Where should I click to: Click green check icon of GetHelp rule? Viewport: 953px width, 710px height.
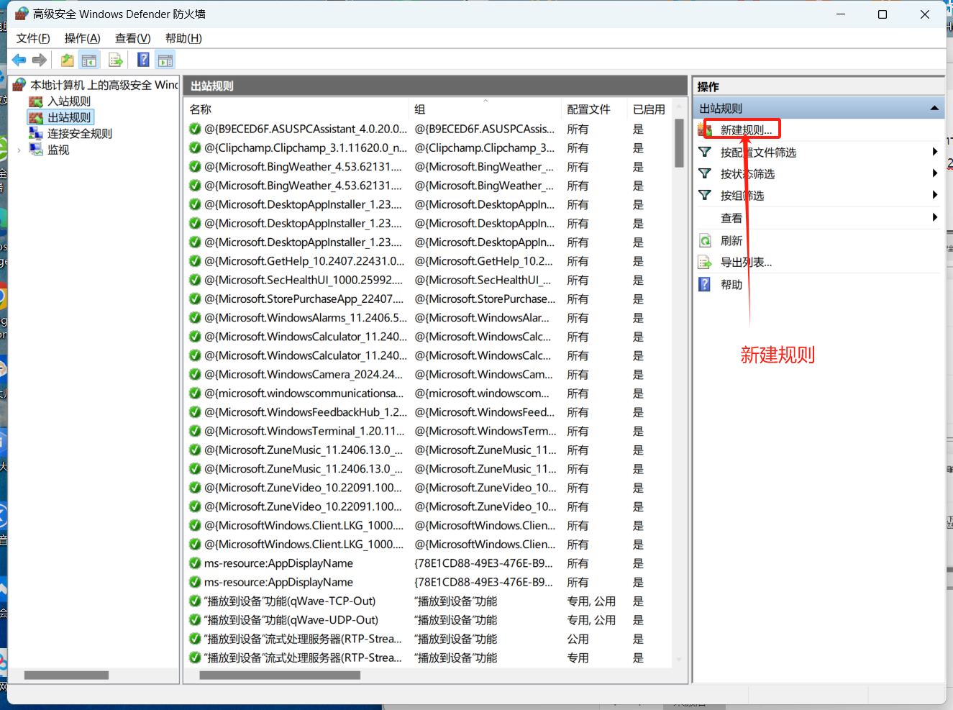[x=195, y=261]
